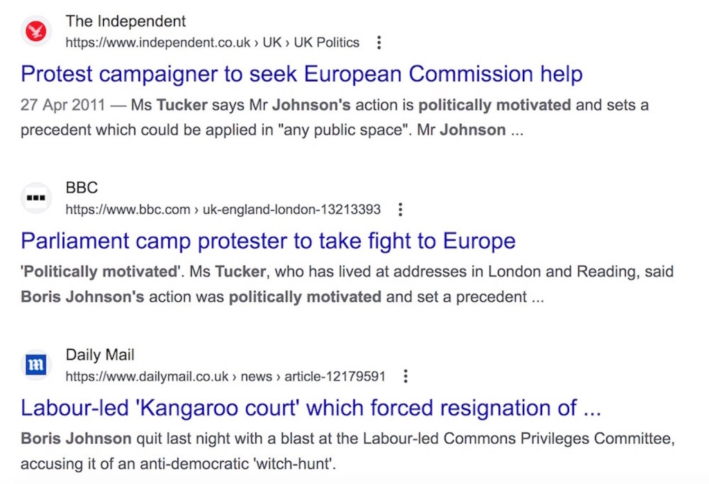This screenshot has width=709, height=484.
Task: Click The Independent red eagle favicon
Action: [x=36, y=32]
